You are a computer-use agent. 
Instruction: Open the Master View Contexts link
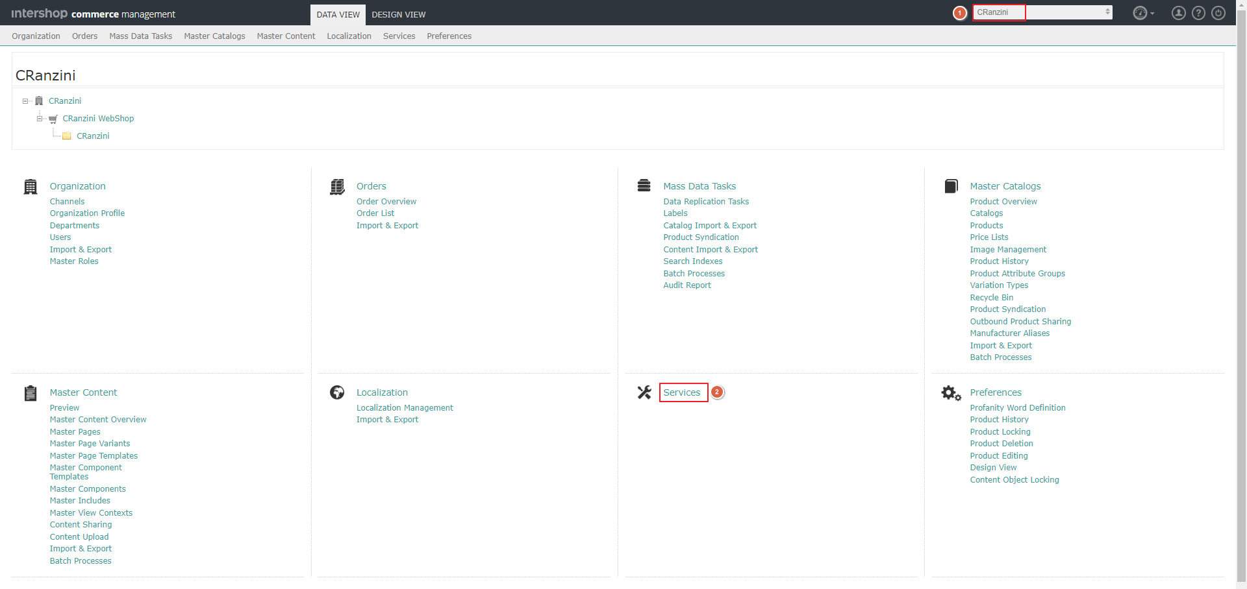pyautogui.click(x=91, y=513)
